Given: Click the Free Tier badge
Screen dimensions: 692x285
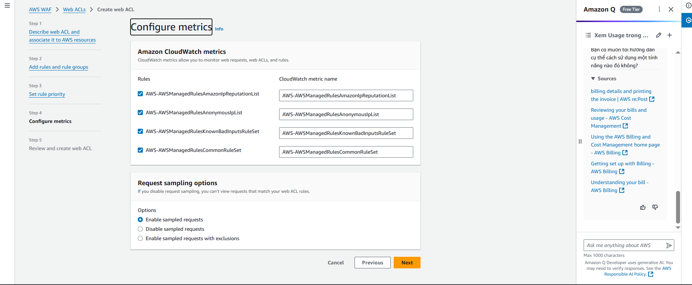Looking at the screenshot, I should (x=631, y=9).
